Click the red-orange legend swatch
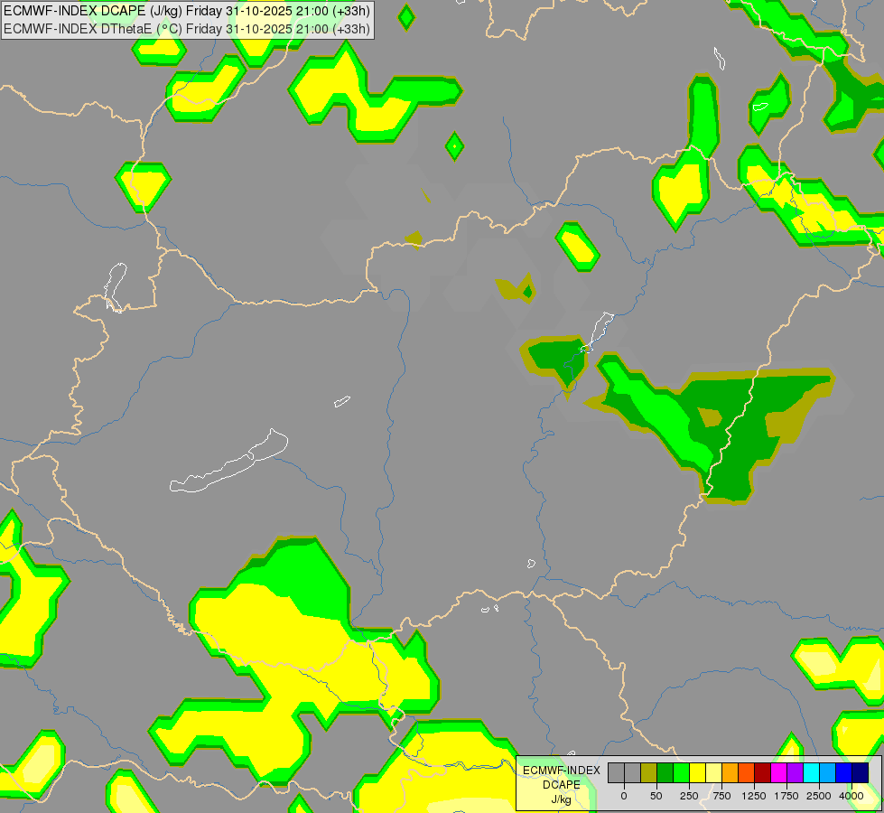 (747, 772)
